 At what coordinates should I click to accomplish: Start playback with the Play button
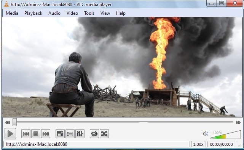pyautogui.click(x=10, y=134)
